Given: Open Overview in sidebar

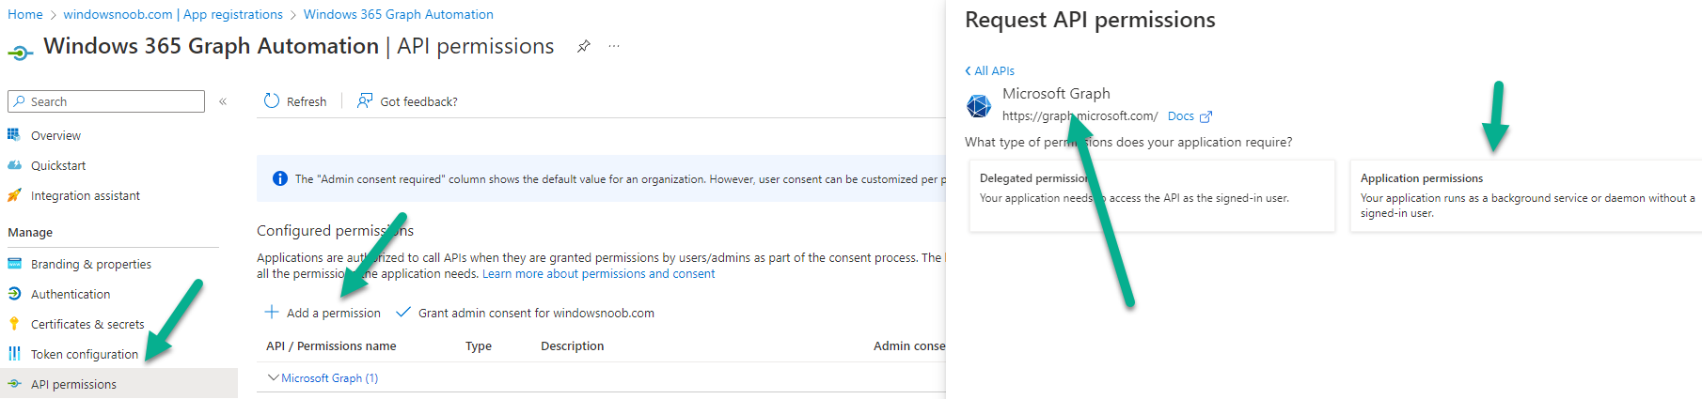Looking at the screenshot, I should (x=55, y=135).
